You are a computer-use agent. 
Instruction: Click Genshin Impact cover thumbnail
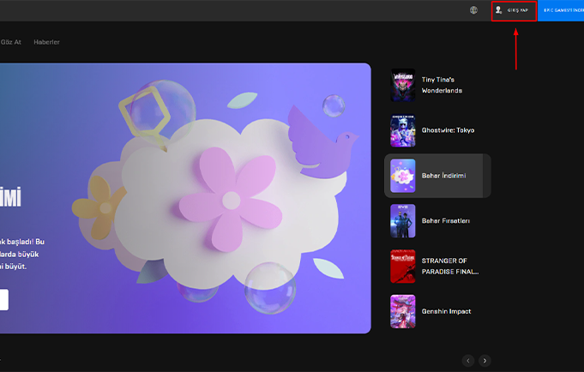coord(403,311)
